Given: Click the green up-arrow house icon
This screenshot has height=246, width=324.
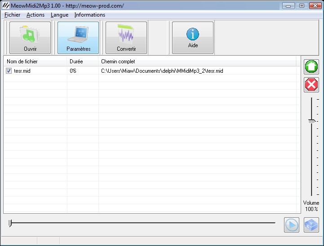Looking at the screenshot, I should (x=311, y=66).
